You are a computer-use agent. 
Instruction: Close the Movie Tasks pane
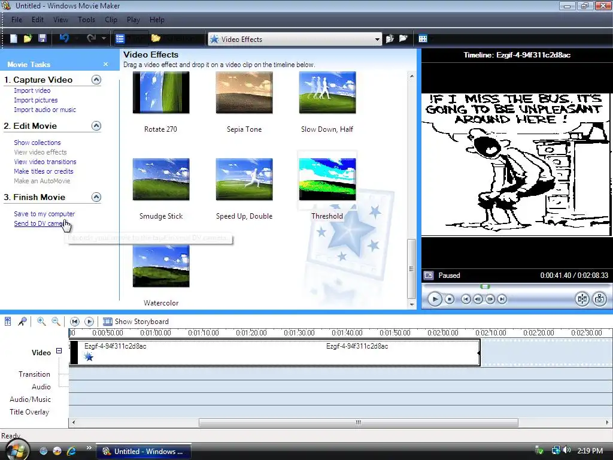click(x=105, y=64)
